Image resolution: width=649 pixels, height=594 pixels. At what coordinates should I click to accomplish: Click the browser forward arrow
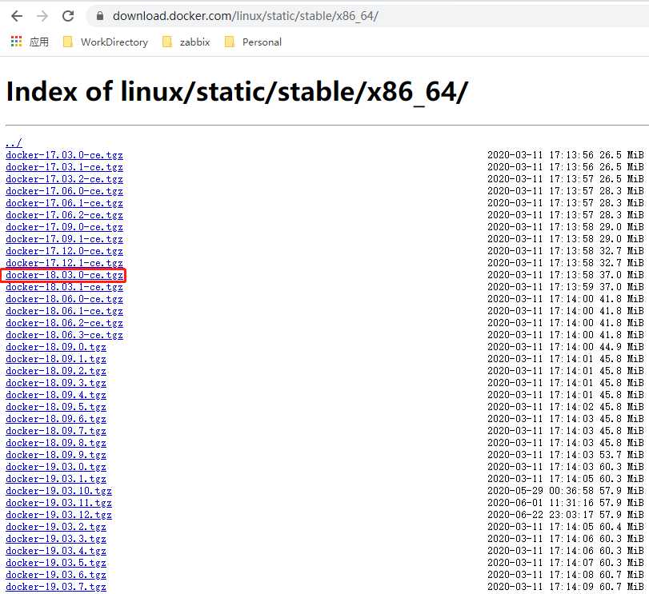[42, 16]
